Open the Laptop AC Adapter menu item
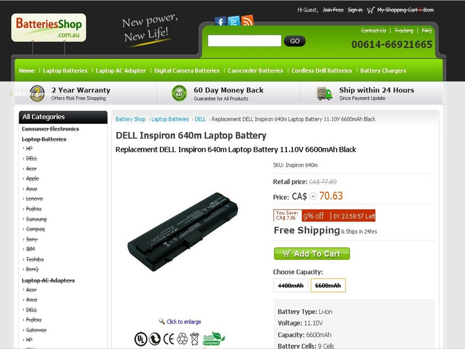The width and height of the screenshot is (465, 349). point(121,71)
